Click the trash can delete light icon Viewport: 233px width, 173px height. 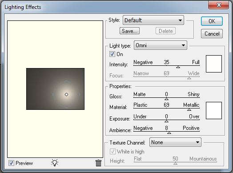pyautogui.click(x=98, y=163)
